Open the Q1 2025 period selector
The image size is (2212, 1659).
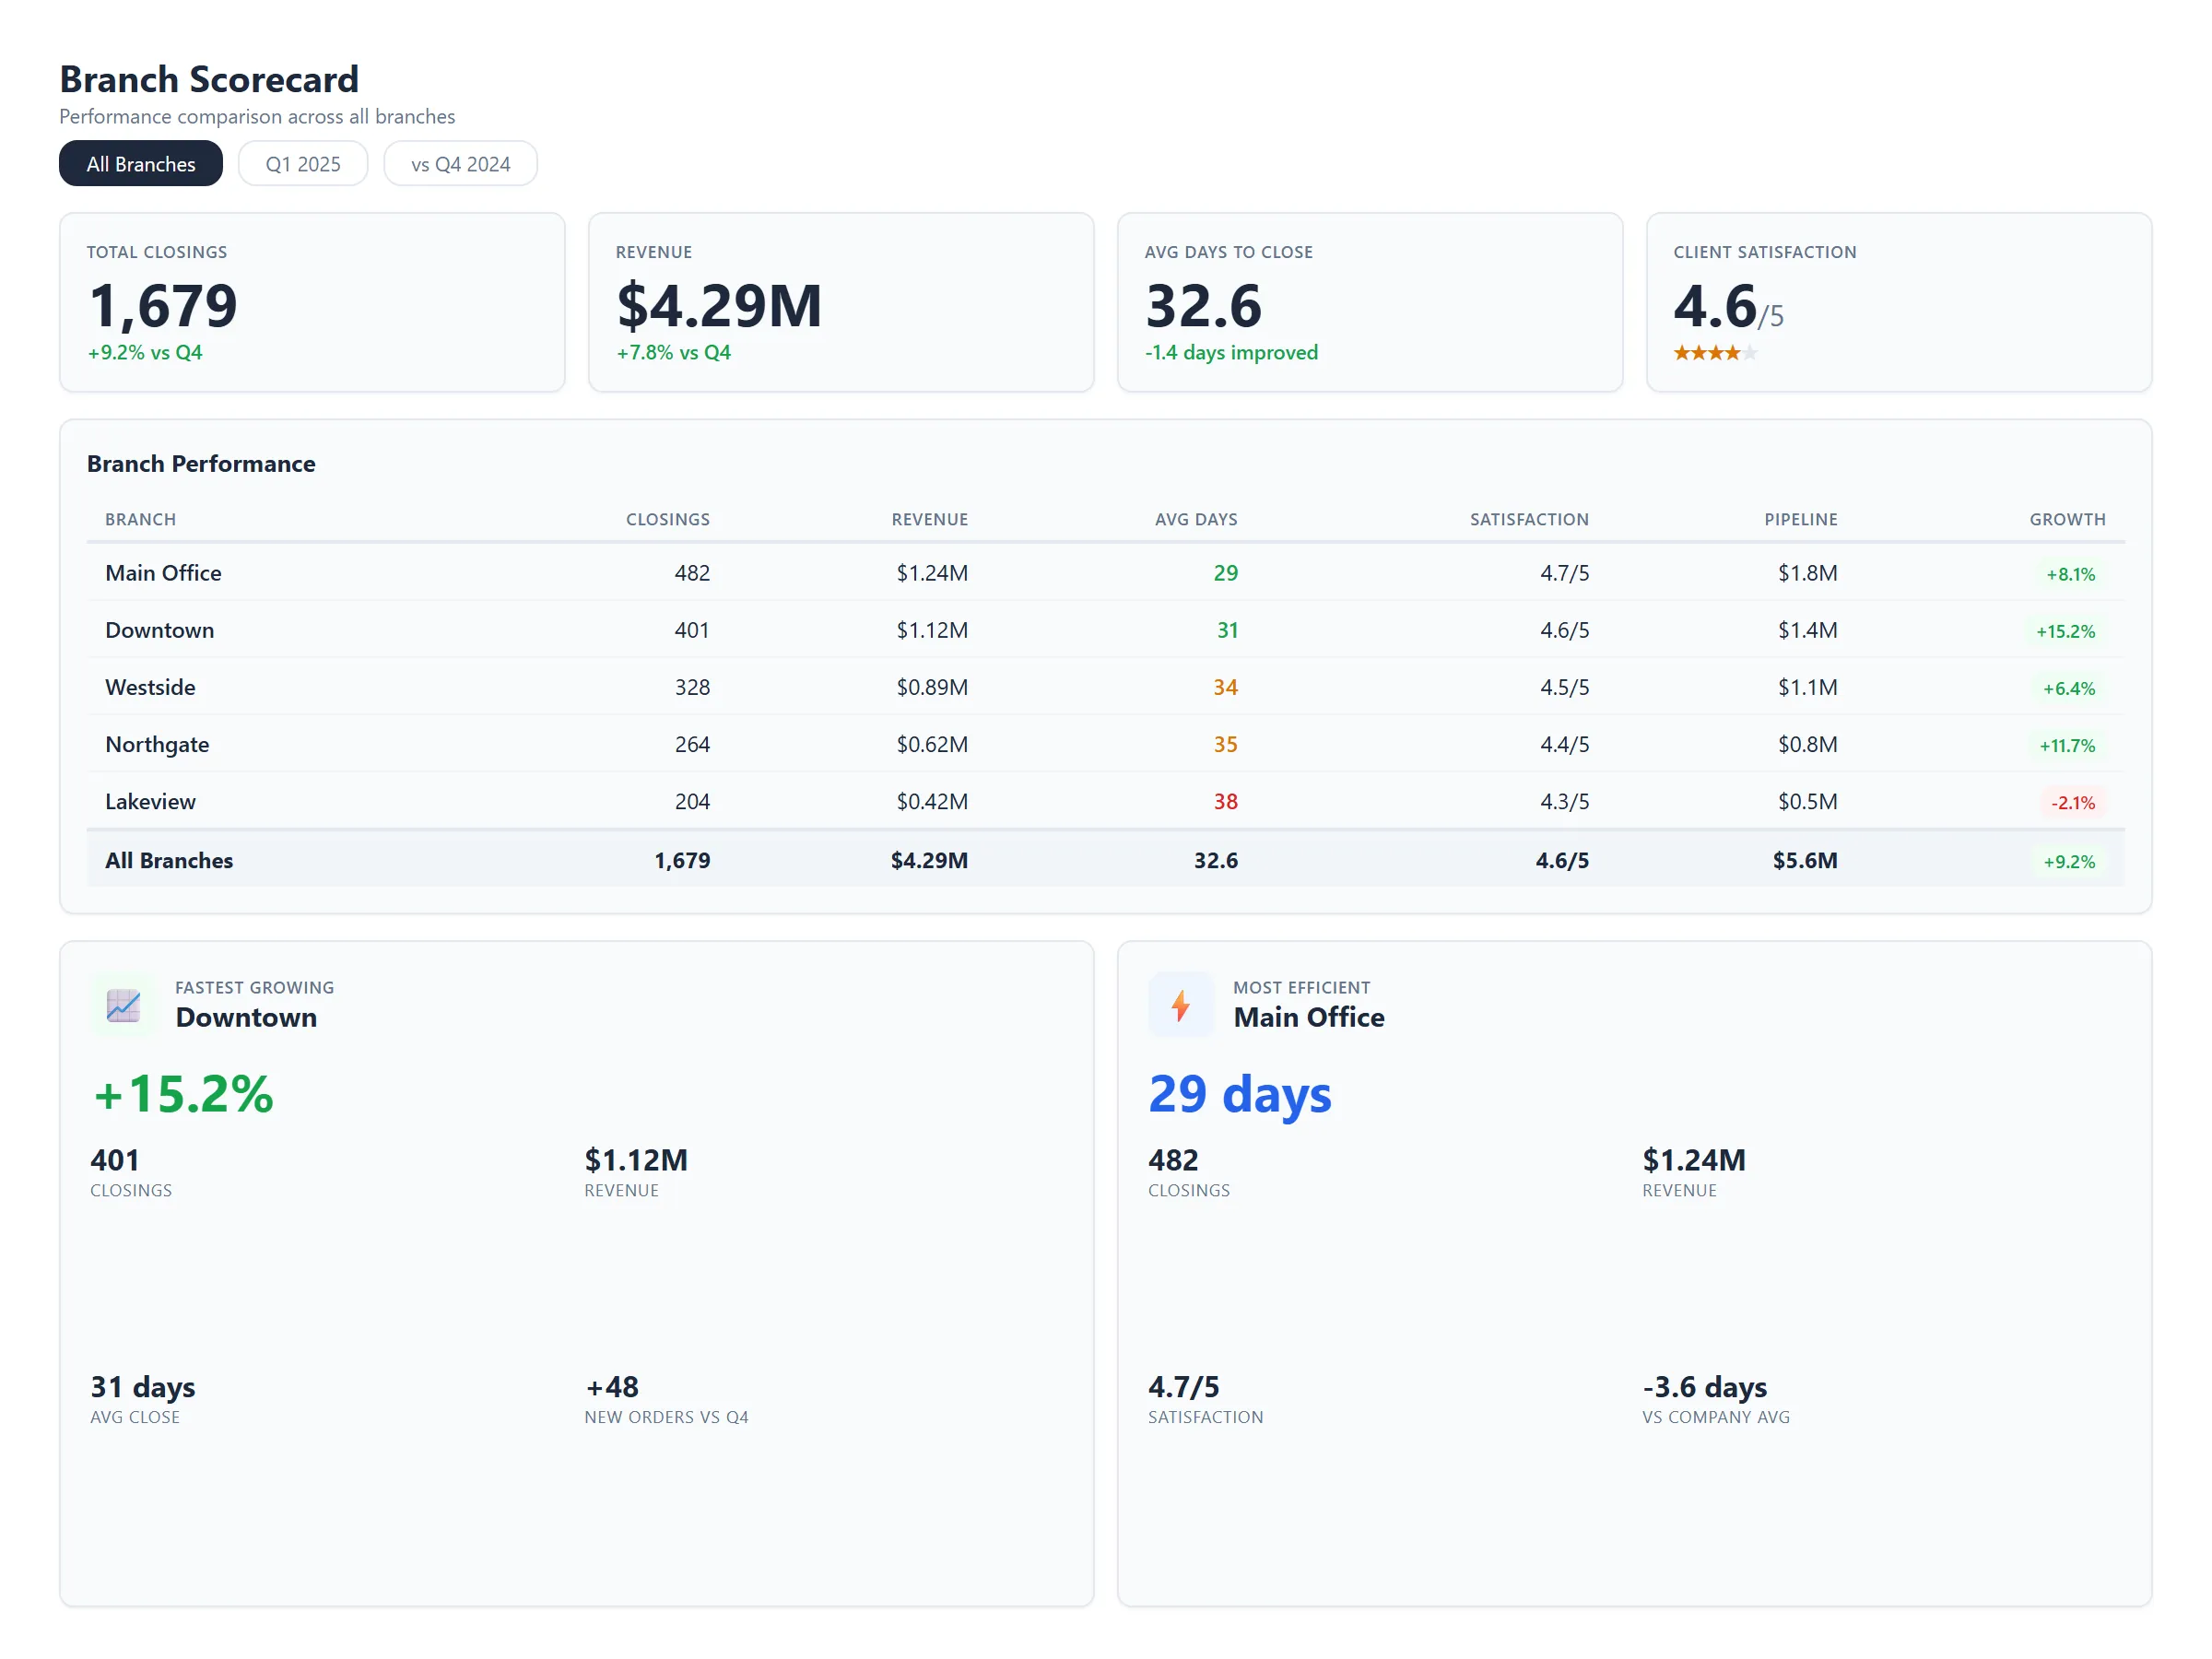(303, 163)
